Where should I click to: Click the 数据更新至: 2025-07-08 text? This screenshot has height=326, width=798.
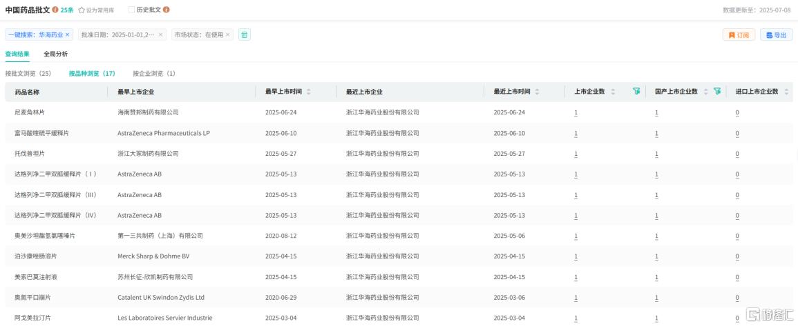758,10
